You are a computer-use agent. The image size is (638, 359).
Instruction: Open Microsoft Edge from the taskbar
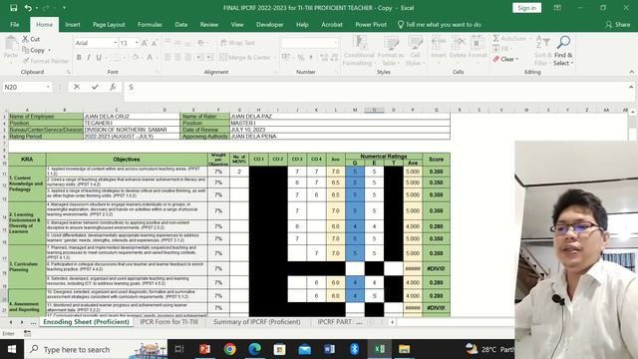pos(255,349)
